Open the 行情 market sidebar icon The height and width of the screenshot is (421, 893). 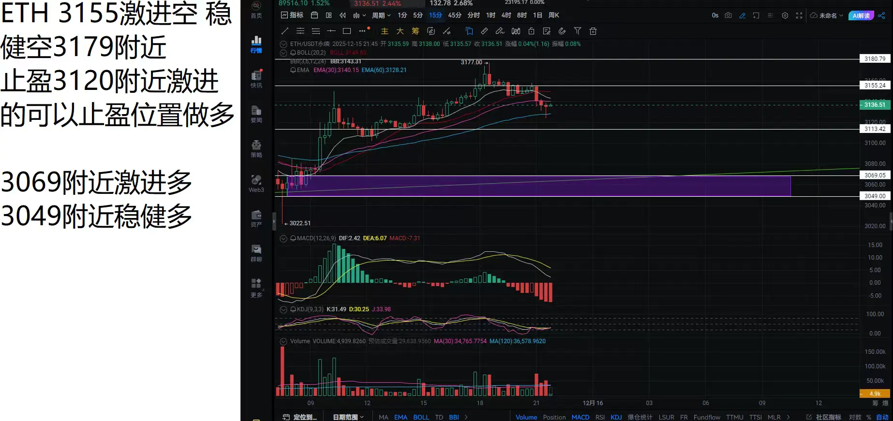pyautogui.click(x=256, y=44)
